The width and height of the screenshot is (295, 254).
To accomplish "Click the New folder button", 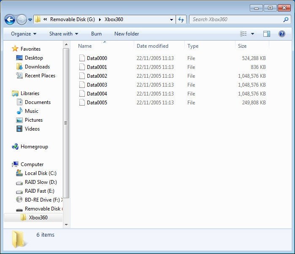I will pyautogui.click(x=127, y=34).
